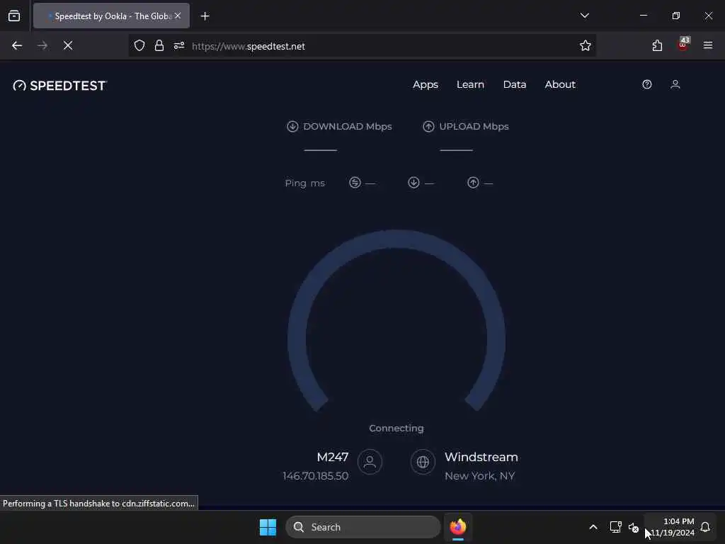Select the Speedtest by Ookla tab
Image resolution: width=725 pixels, height=544 pixels.
pyautogui.click(x=111, y=16)
